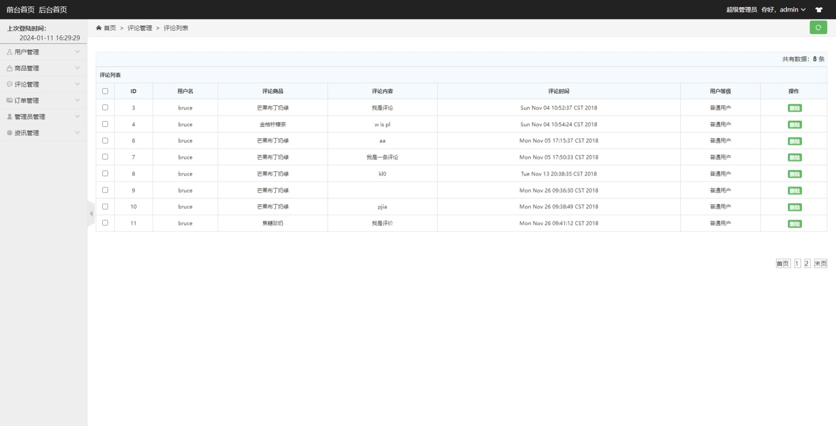Viewport: 836px width, 426px height.
Task: Delete comment ID 6 'aa'
Action: point(795,141)
